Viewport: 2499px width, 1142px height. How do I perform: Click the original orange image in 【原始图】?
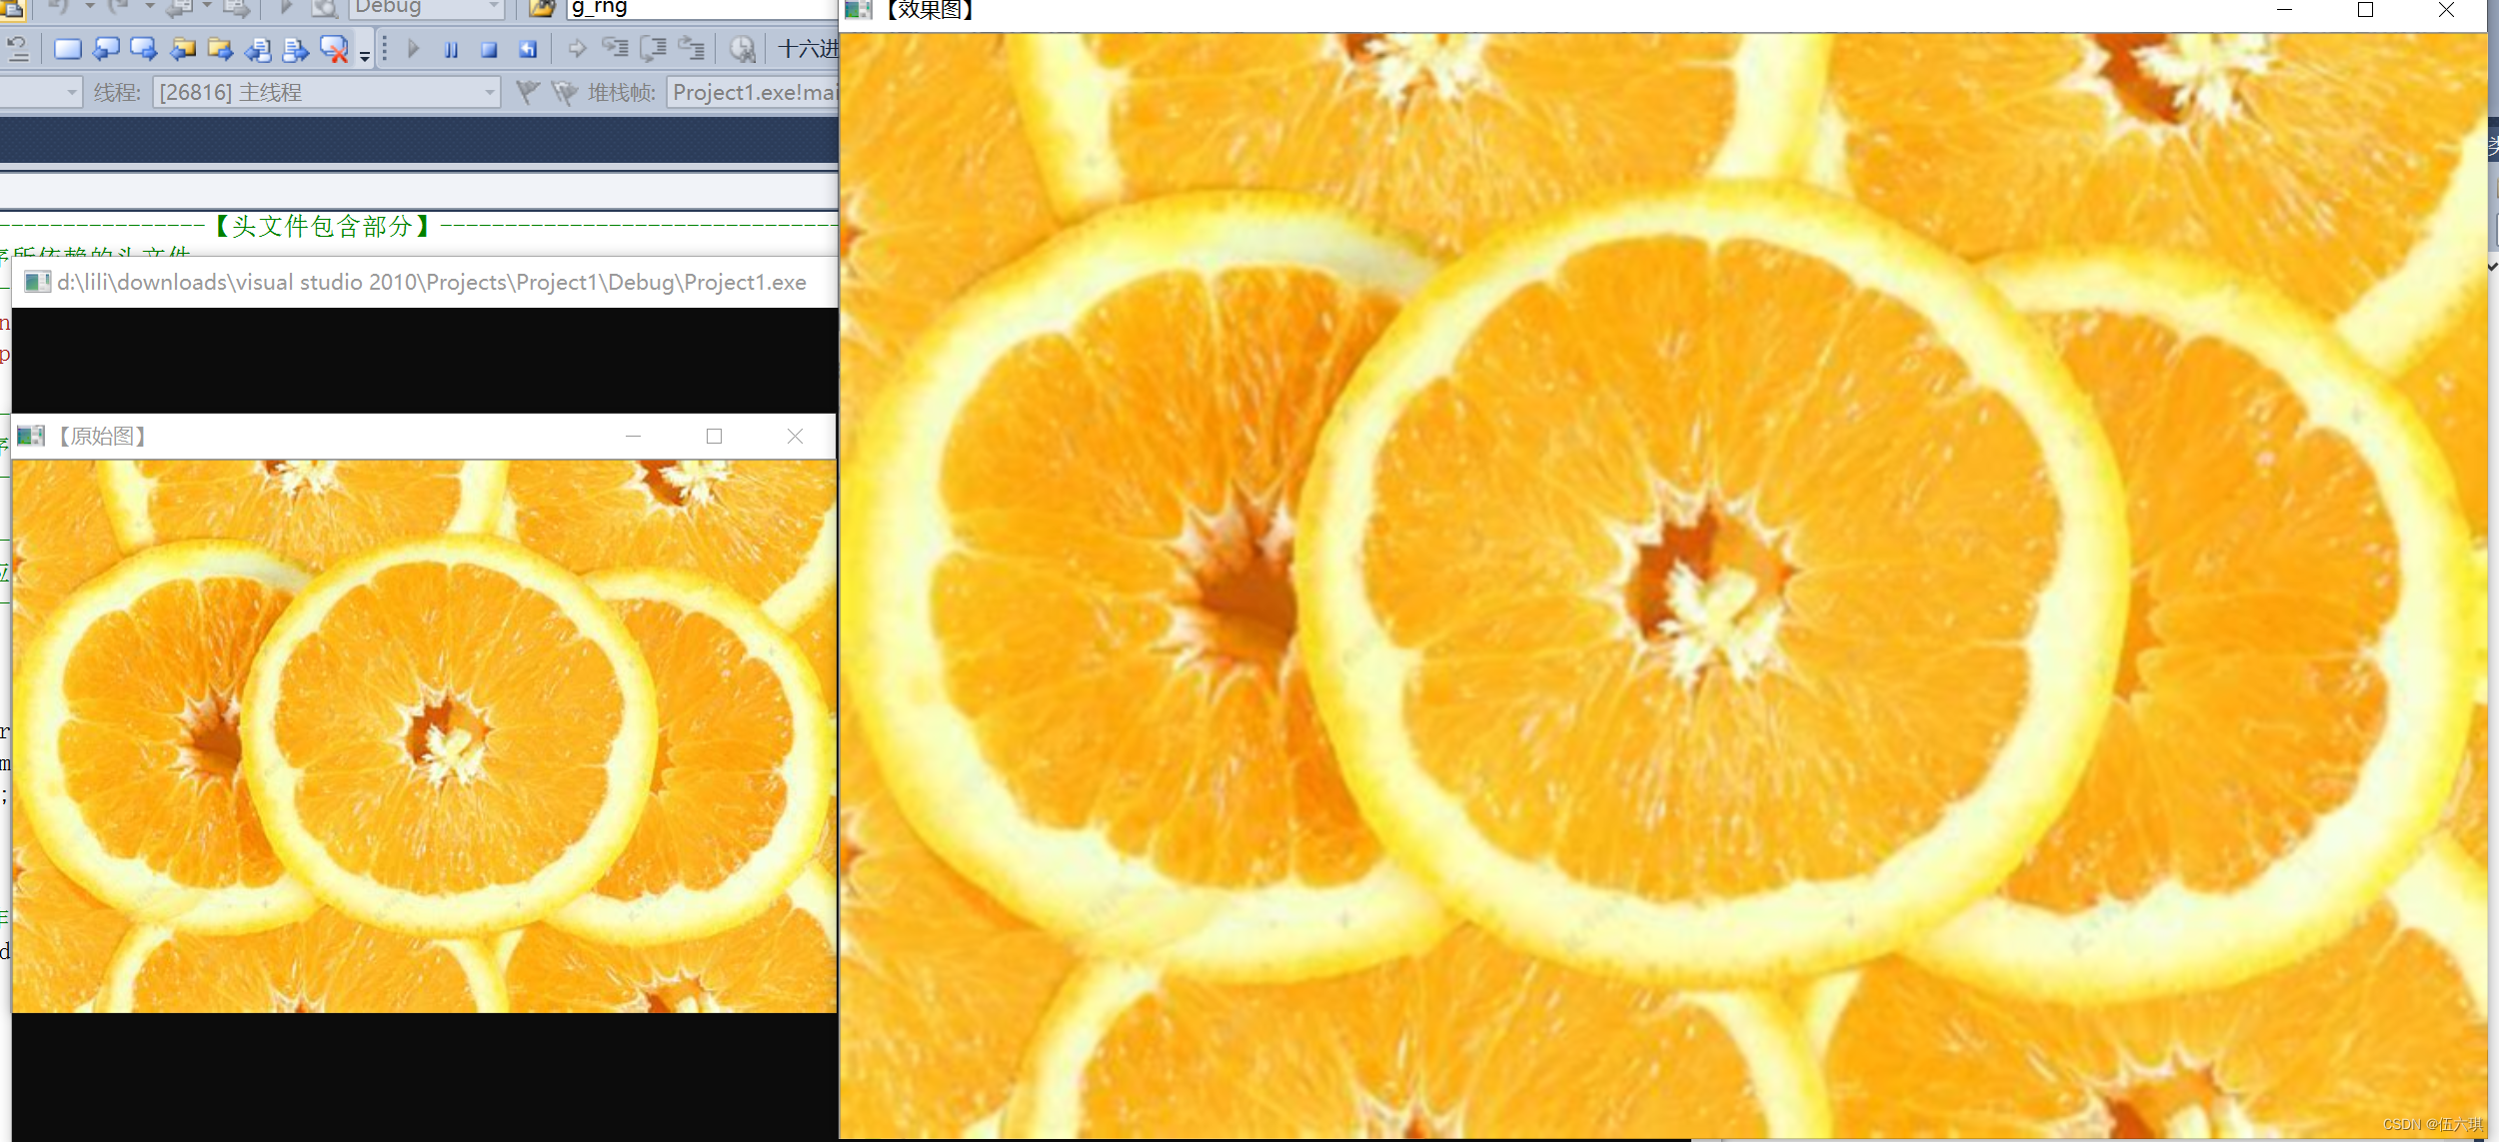click(x=424, y=736)
